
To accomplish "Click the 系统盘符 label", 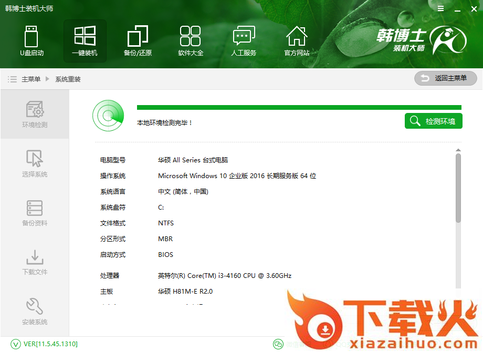I will point(113,207).
